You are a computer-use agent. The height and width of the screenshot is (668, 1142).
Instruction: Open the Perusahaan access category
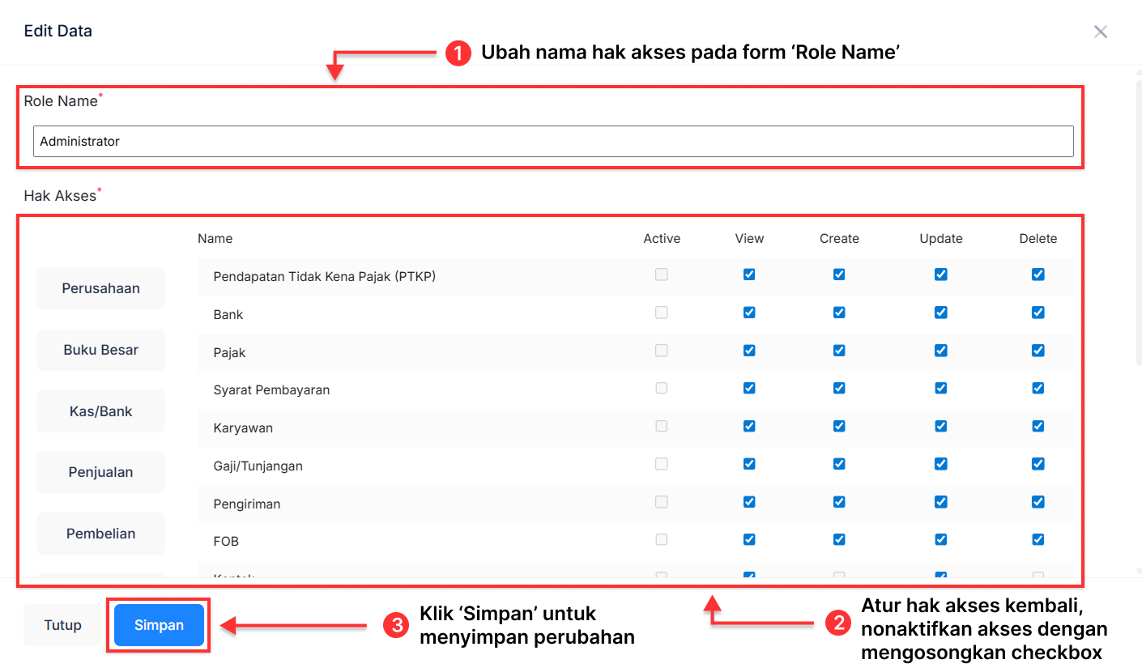(x=100, y=287)
